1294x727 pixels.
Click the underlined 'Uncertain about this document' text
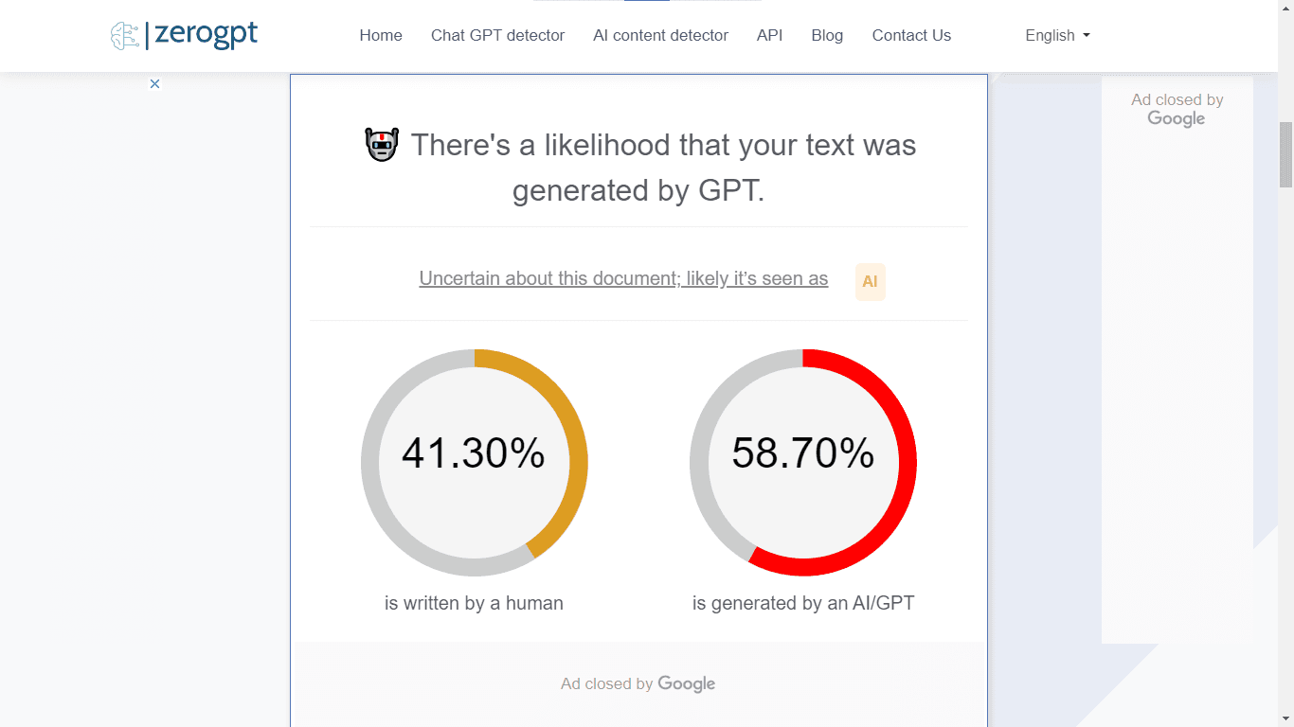(623, 278)
